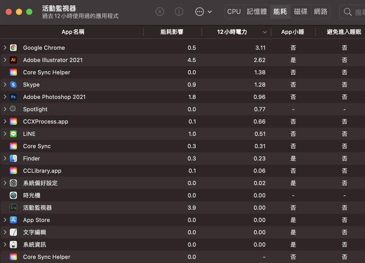The image size is (365, 263).
Task: Click the 活動監視器 row icon
Action: point(13,208)
